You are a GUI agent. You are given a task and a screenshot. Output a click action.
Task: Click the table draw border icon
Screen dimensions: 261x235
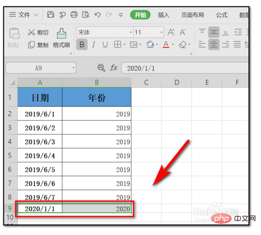[134, 45]
